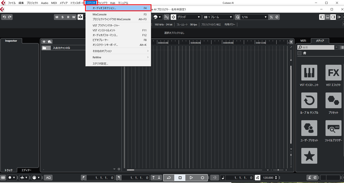Click the Play transport button

191,178
